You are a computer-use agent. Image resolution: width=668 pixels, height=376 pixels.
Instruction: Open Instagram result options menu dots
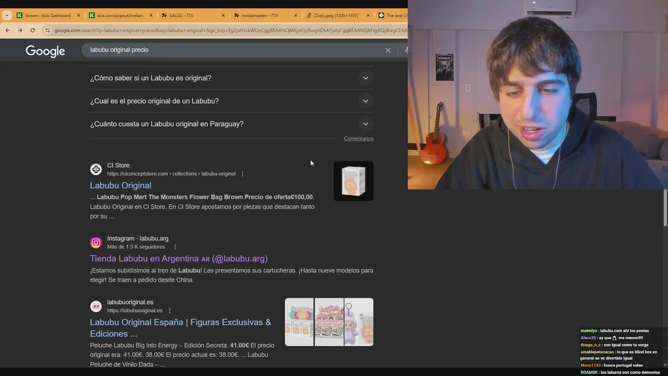(175, 247)
